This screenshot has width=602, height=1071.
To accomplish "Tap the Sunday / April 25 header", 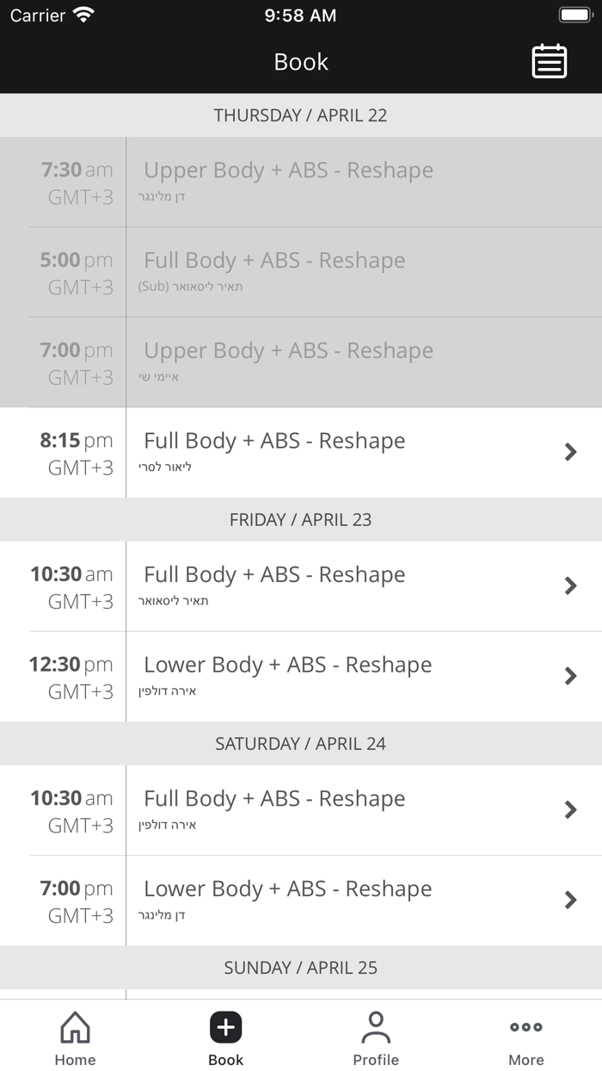I will (301, 968).
